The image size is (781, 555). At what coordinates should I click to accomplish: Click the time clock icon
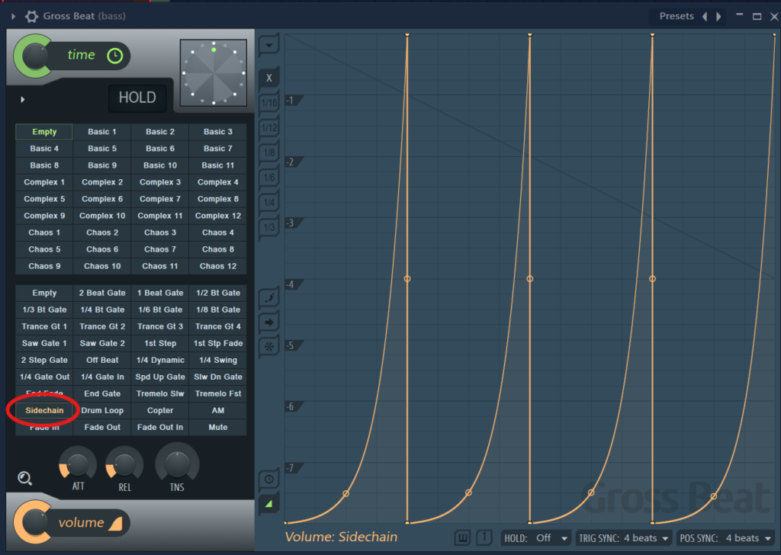pyautogui.click(x=115, y=56)
